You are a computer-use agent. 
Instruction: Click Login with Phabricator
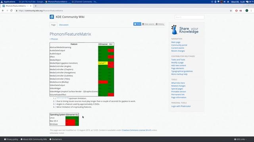181,106
